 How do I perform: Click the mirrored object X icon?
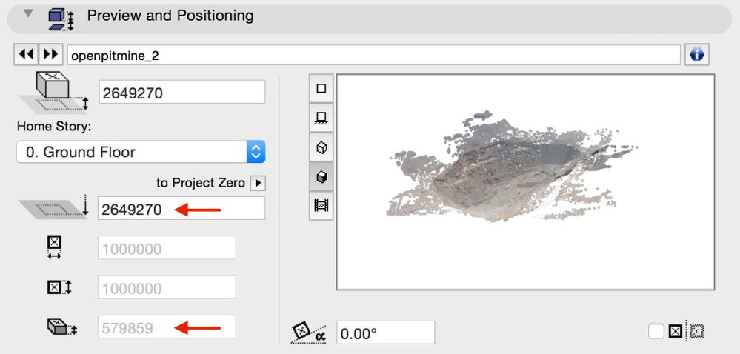(675, 331)
